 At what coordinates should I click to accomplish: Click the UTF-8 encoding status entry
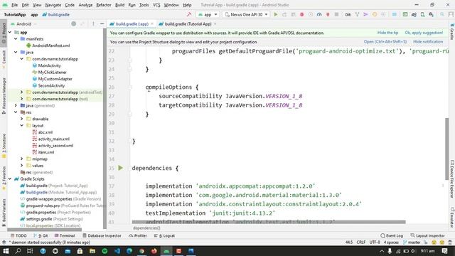[375, 242]
